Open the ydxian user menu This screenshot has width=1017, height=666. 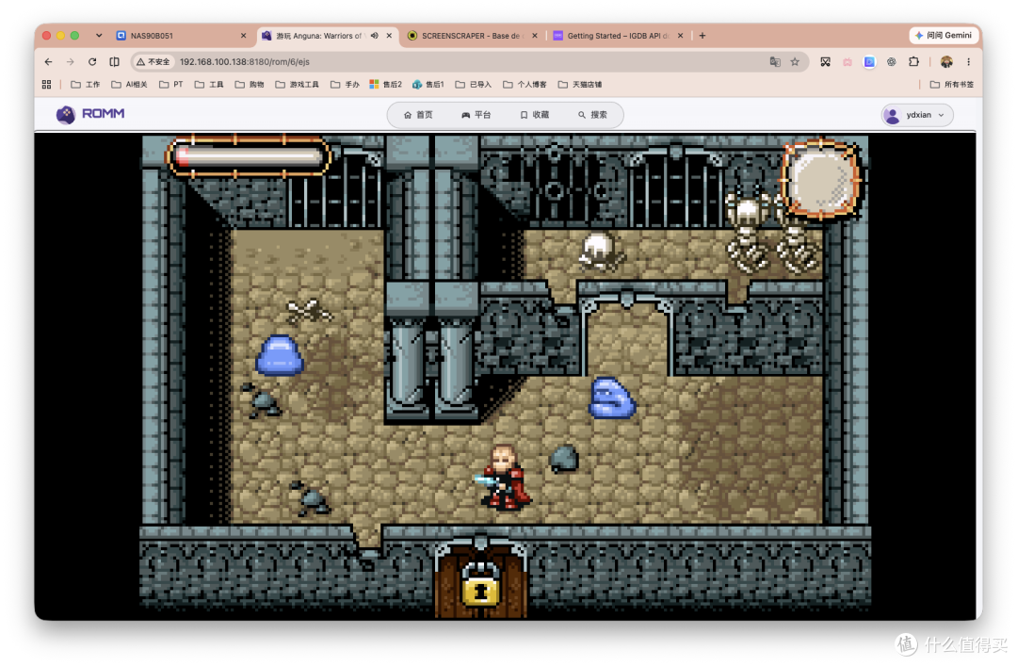(x=917, y=115)
